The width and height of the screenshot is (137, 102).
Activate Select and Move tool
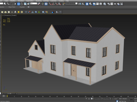pos(19,4)
